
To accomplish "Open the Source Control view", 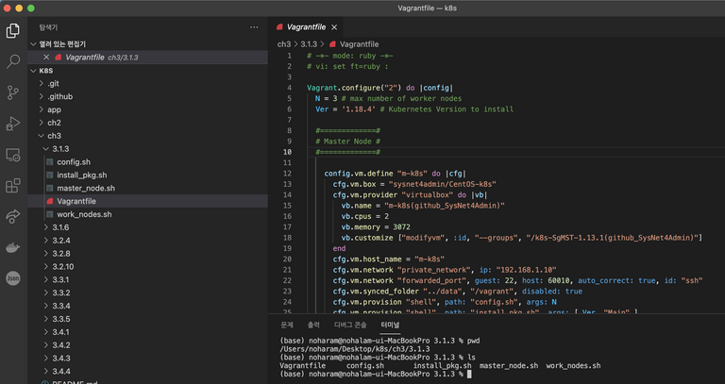I will 13,92.
